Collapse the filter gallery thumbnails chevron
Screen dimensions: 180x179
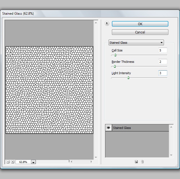[x=107, y=24]
